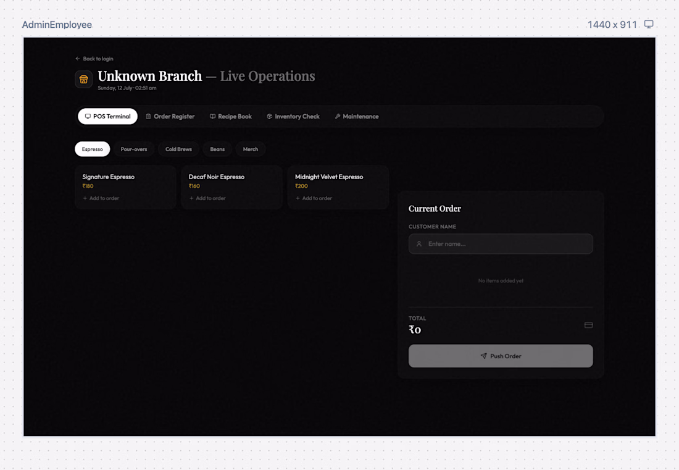Select the Espresso category
The image size is (679, 470).
click(x=92, y=149)
